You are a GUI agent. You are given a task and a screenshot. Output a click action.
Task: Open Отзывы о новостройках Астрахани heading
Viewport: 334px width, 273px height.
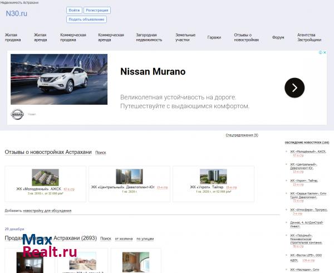48,152
